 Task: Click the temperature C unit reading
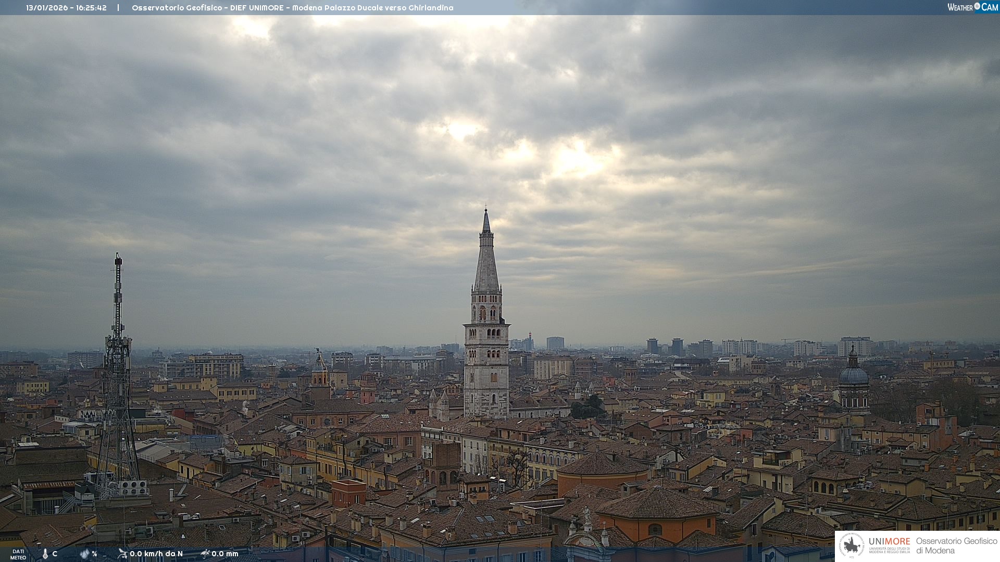(x=55, y=554)
